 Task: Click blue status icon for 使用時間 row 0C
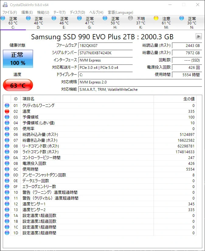pyautogui.click(x=7, y=169)
